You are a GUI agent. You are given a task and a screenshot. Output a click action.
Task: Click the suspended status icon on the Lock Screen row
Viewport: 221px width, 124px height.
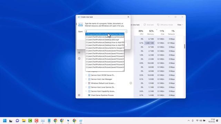[x=131, y=83]
